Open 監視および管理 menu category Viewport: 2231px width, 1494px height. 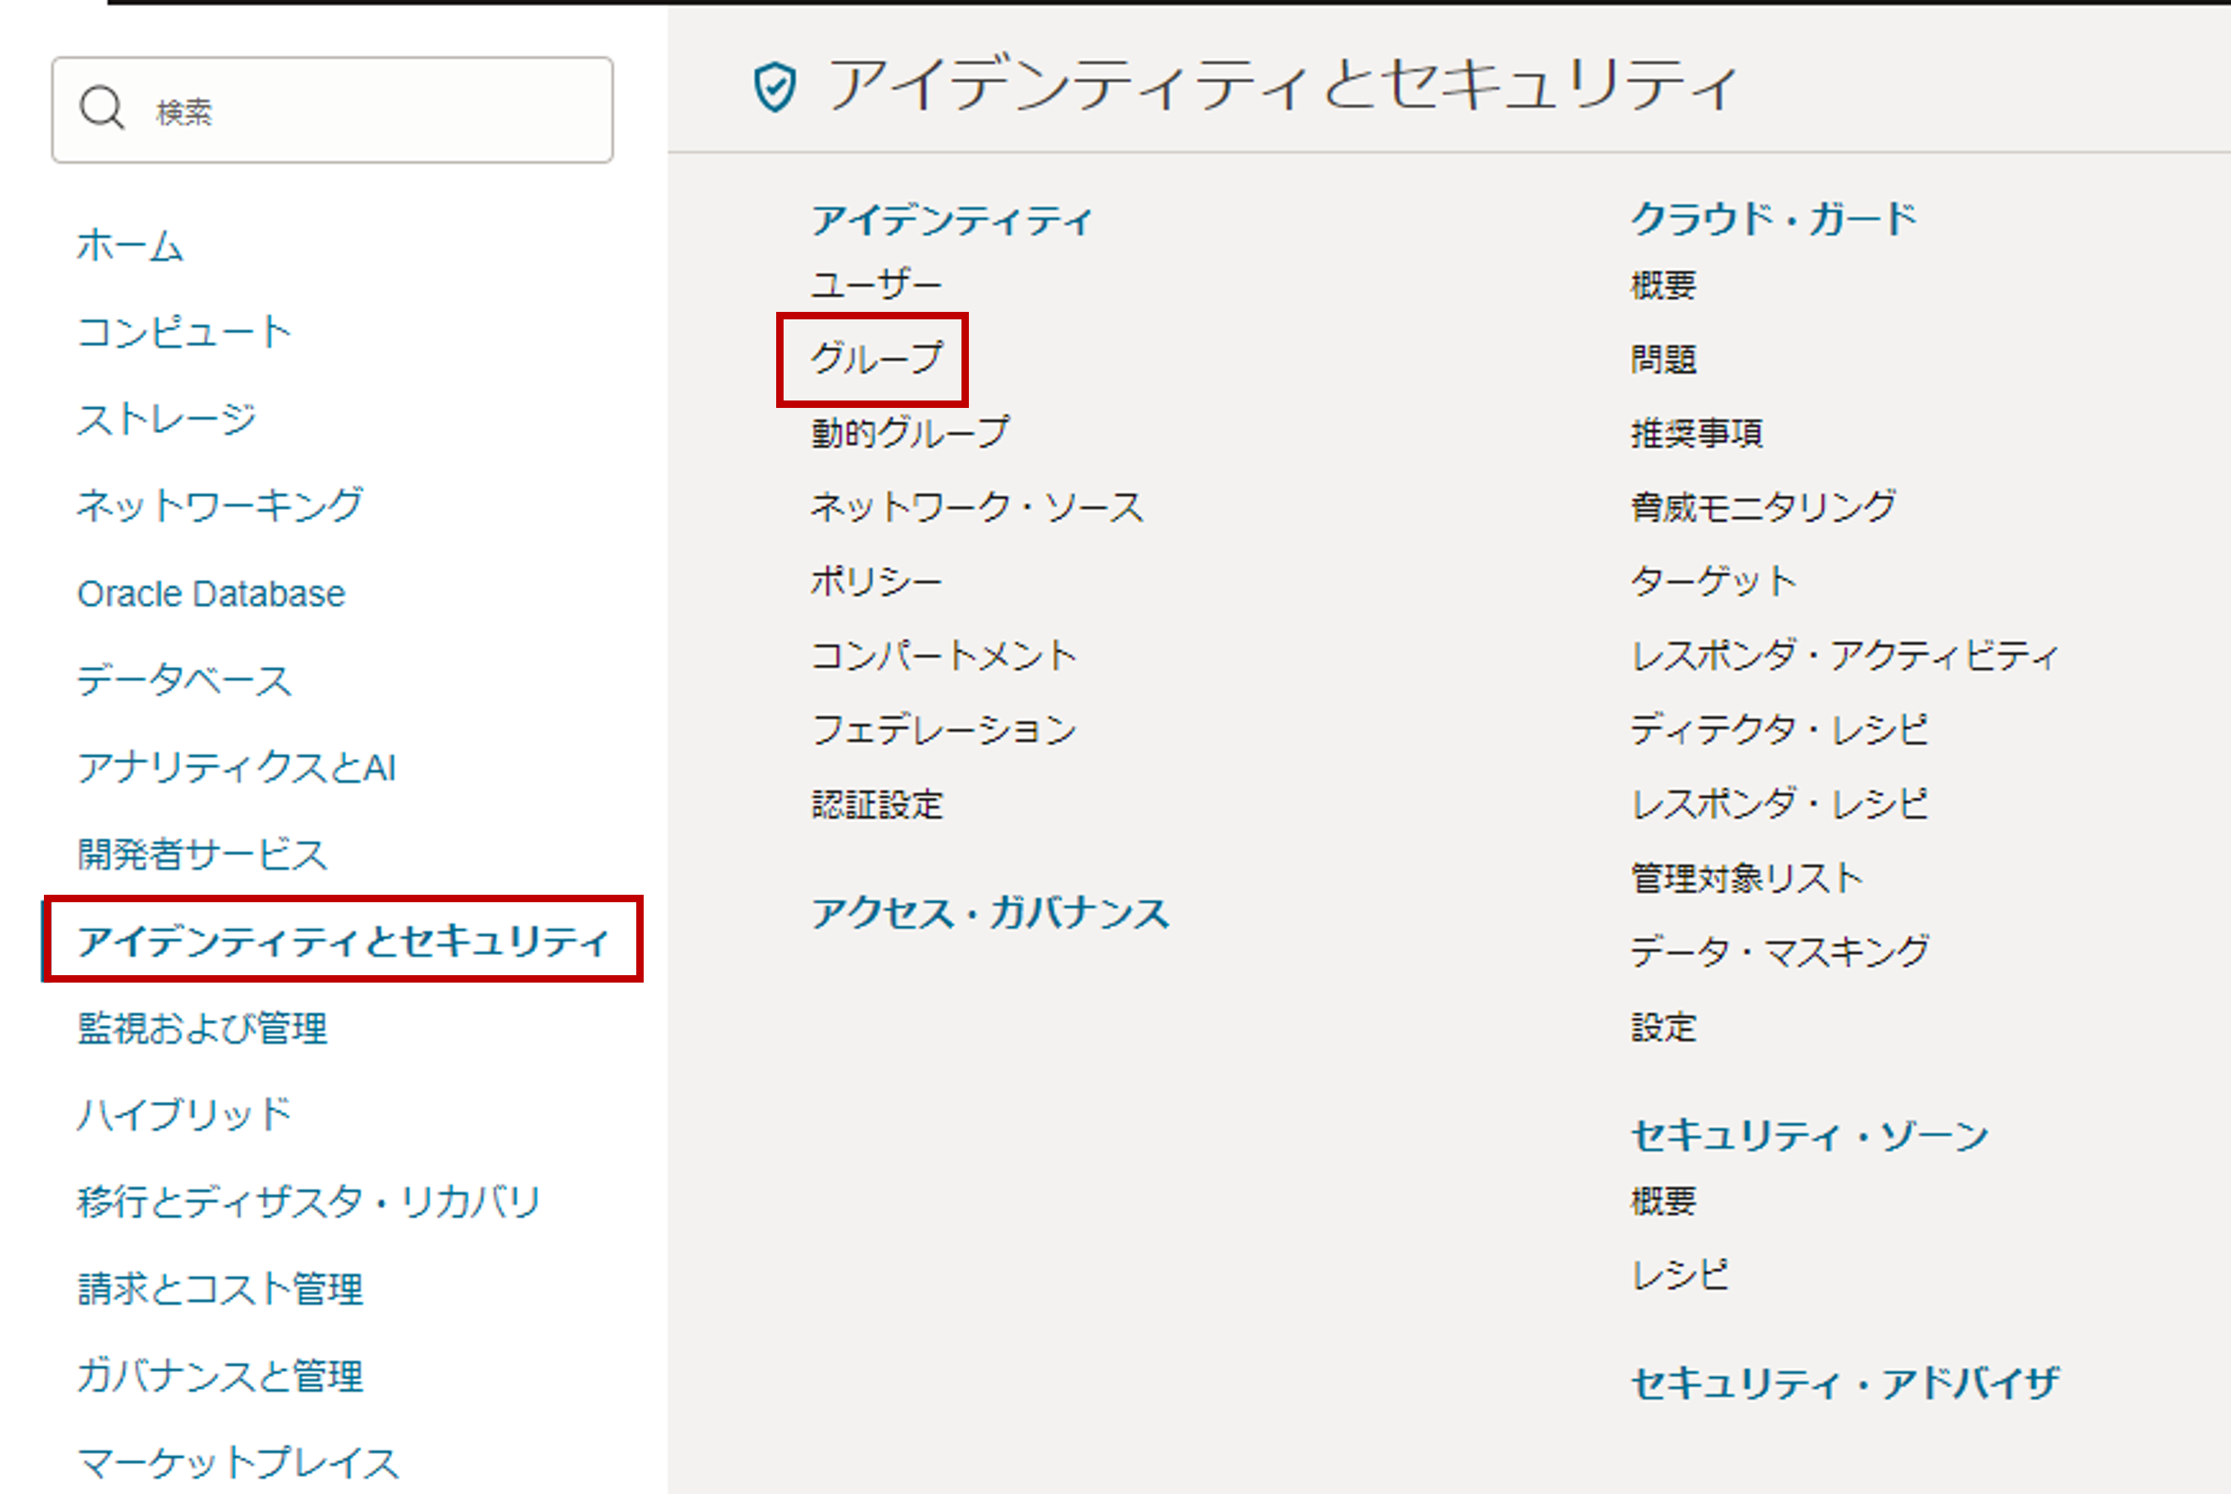[203, 1028]
